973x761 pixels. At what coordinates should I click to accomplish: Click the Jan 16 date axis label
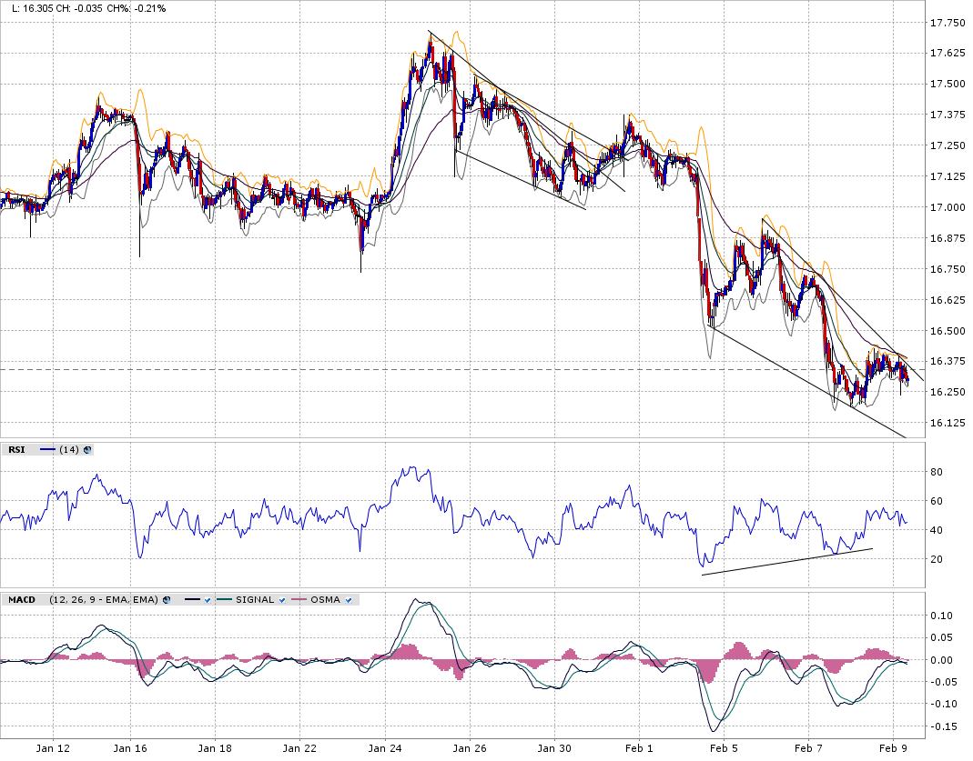tap(130, 749)
